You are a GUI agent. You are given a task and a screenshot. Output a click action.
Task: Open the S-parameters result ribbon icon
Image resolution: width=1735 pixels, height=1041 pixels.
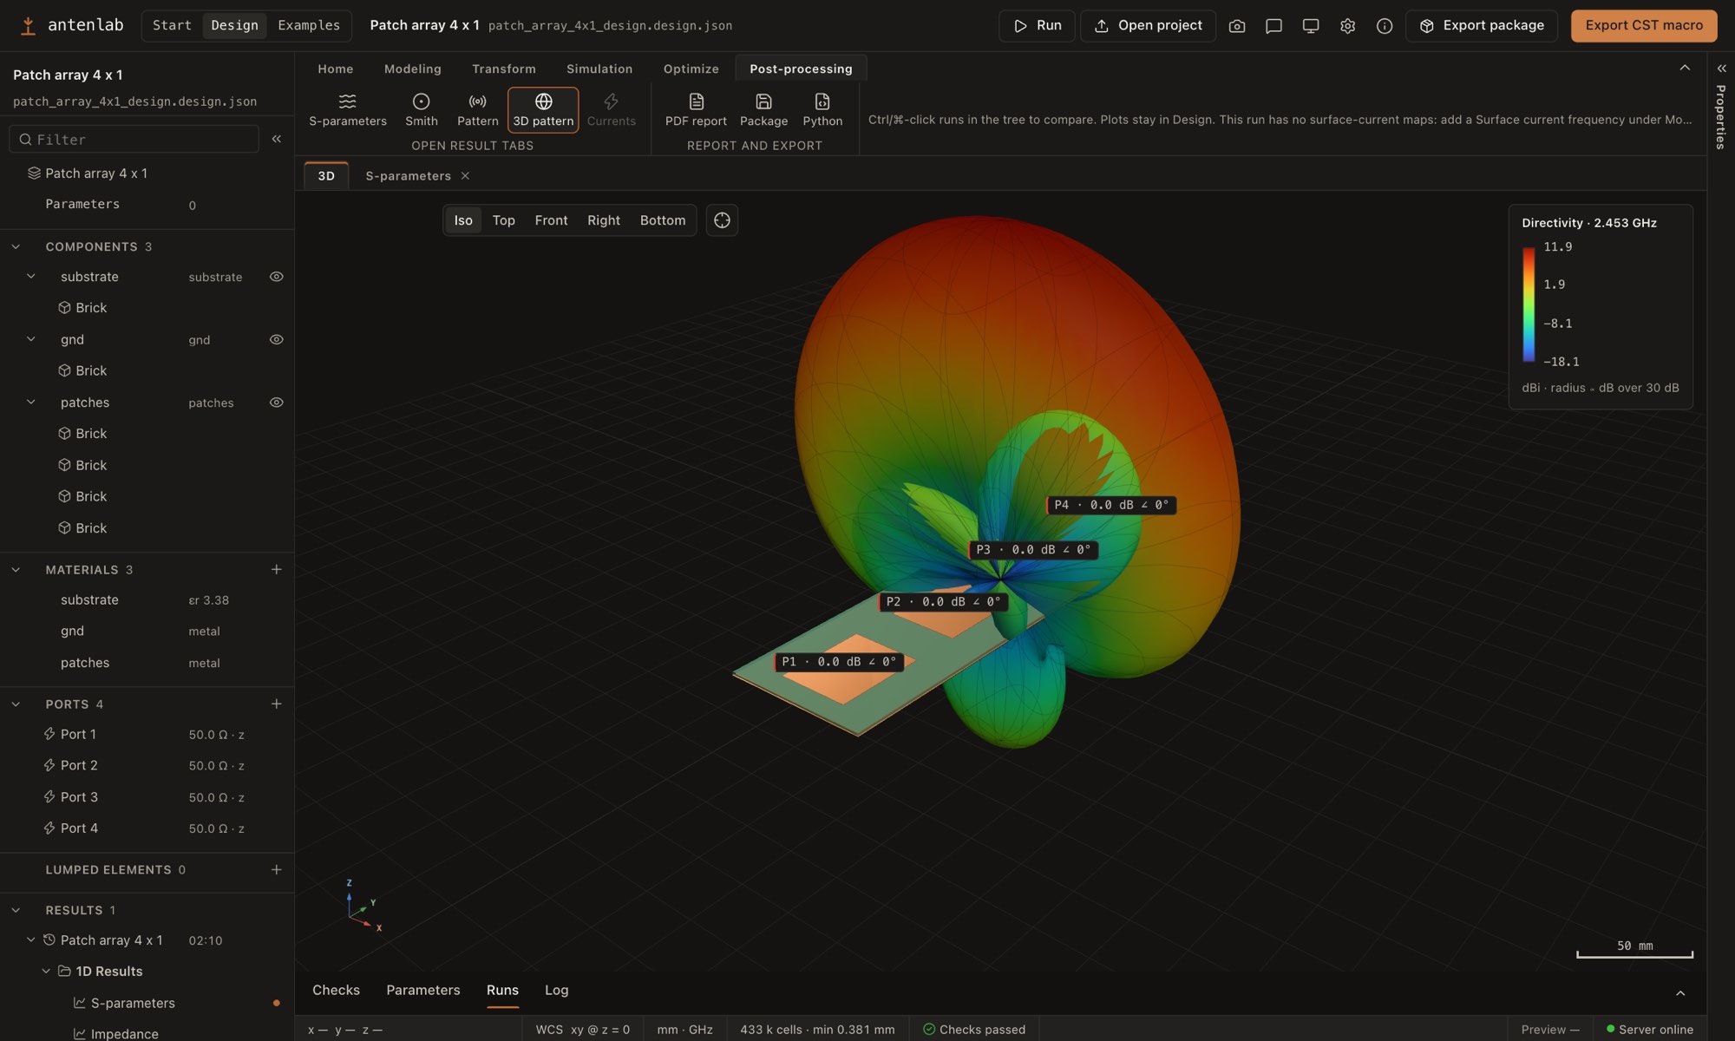[x=348, y=110]
